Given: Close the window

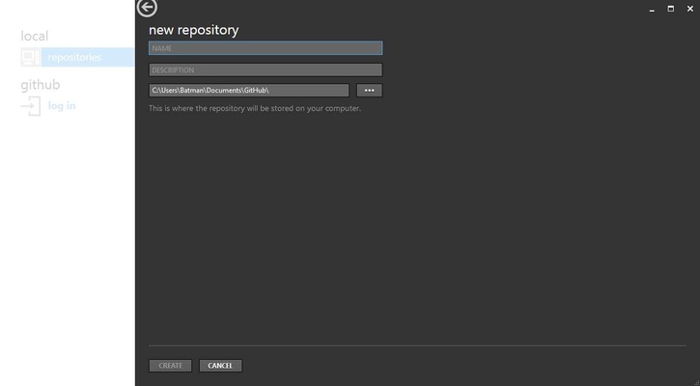Looking at the screenshot, I should [690, 9].
